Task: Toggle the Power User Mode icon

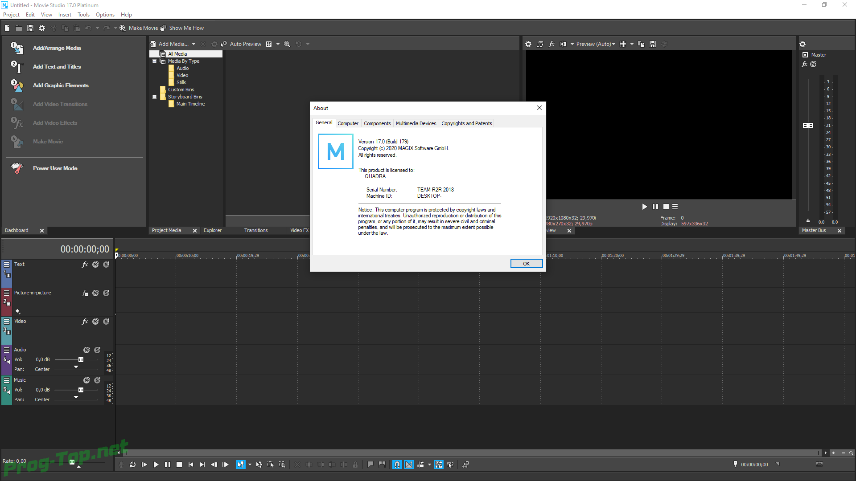Action: point(16,167)
